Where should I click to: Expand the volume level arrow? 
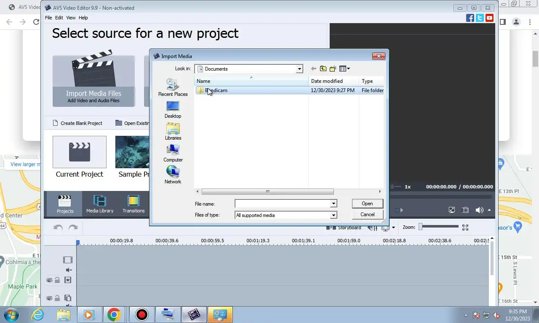(489, 210)
